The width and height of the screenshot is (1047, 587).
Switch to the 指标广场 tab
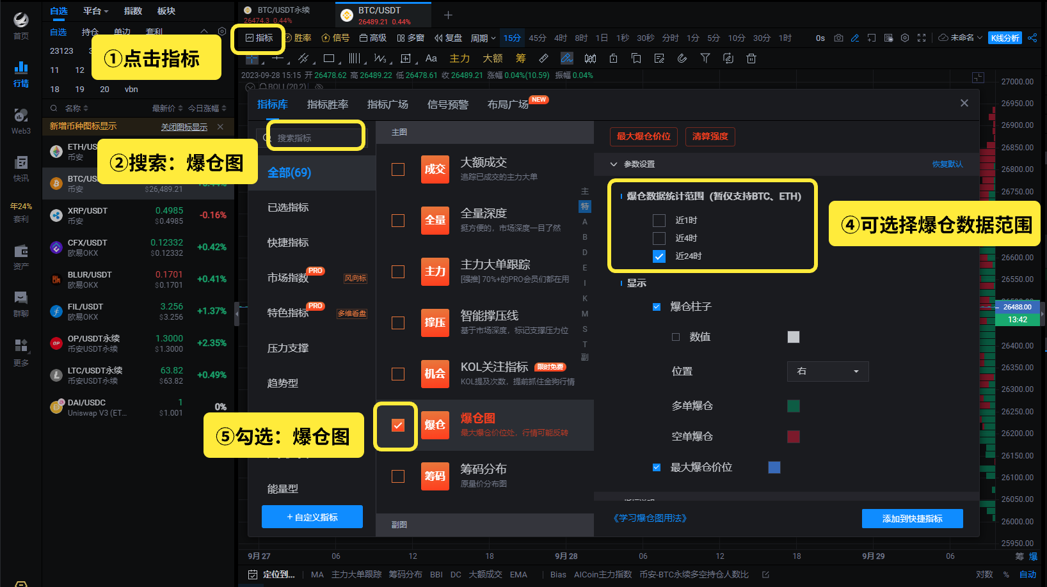coord(388,104)
